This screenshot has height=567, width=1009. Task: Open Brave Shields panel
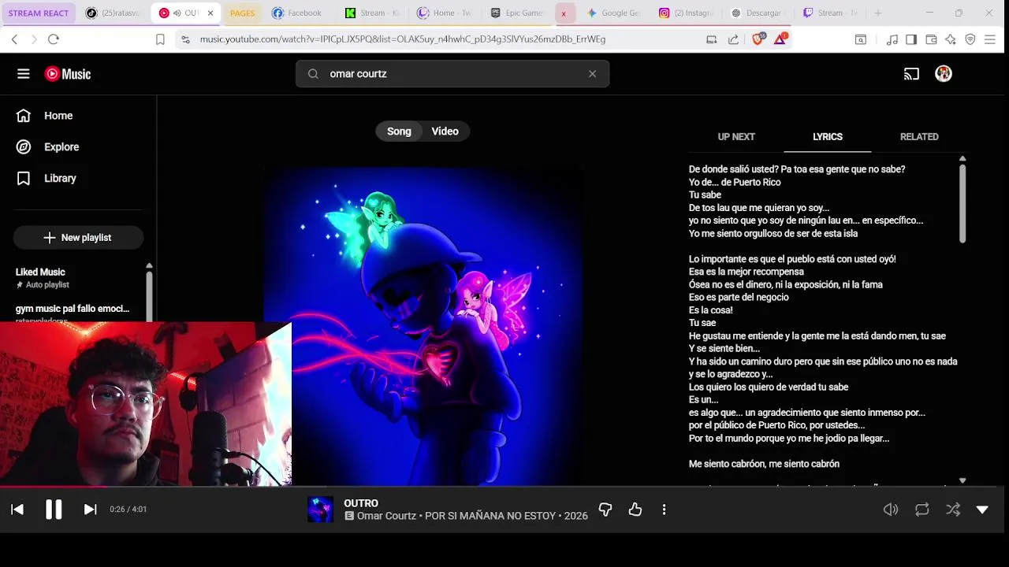point(758,39)
